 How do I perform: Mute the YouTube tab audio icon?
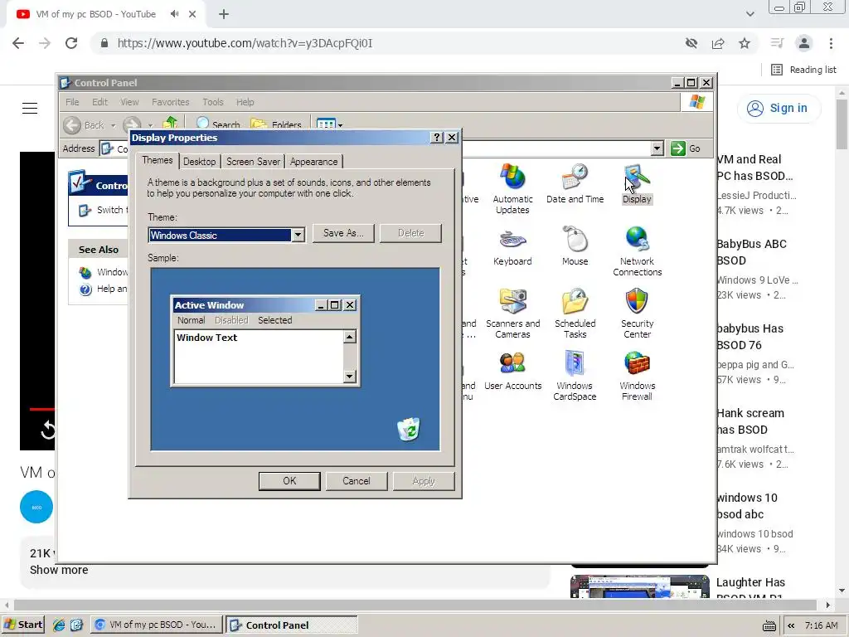click(x=174, y=14)
